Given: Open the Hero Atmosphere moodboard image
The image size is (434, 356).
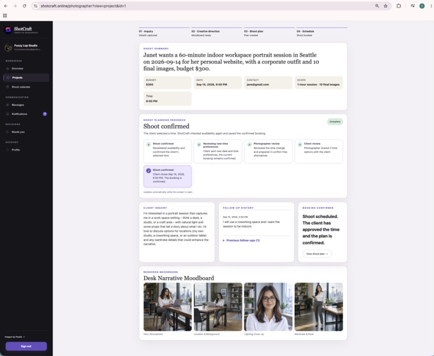Looking at the screenshot, I should click(x=167, y=307).
